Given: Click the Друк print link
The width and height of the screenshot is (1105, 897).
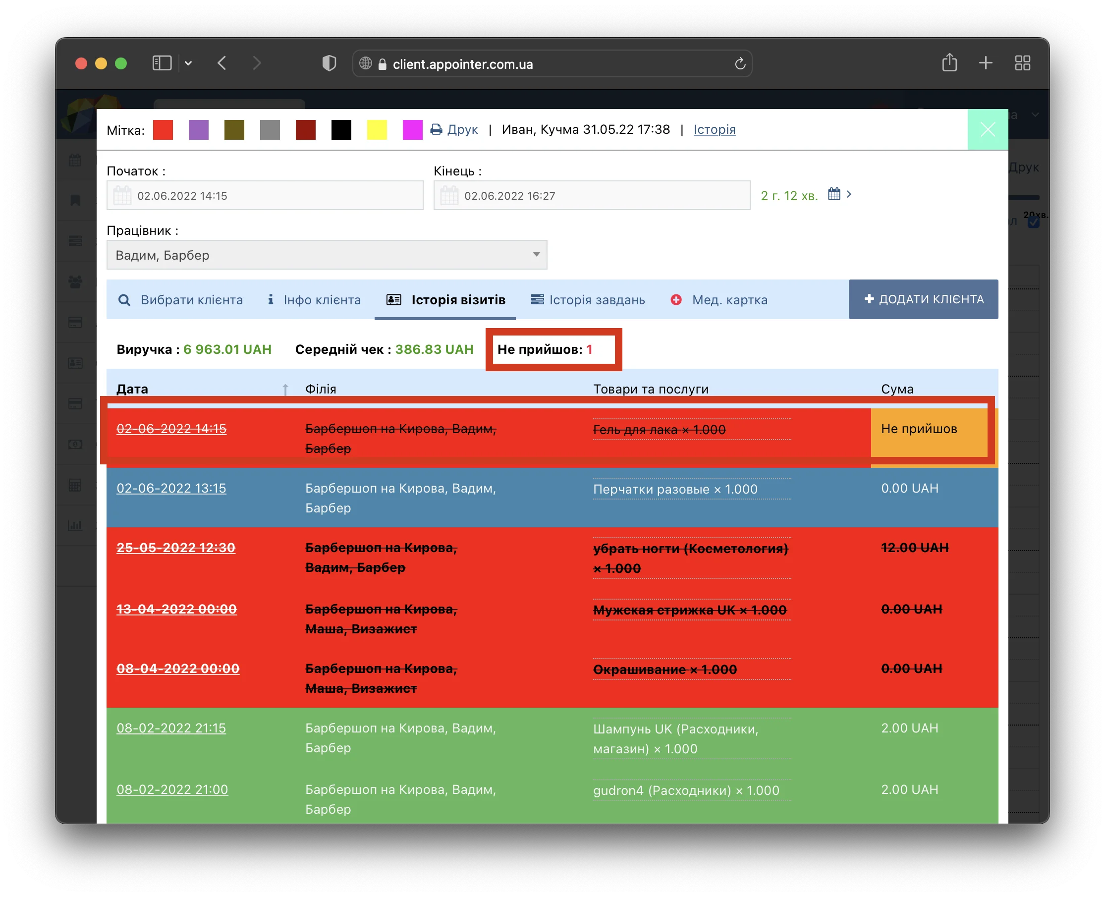Looking at the screenshot, I should point(454,129).
